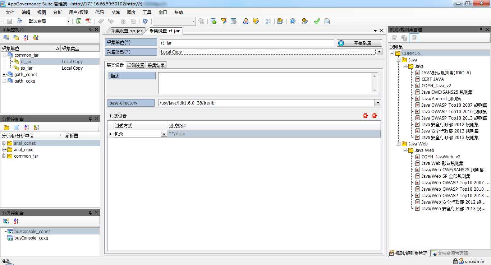Click the third icon in 规则/规则集管理 toolbar
Image resolution: width=491 pixels, height=265 pixels.
pos(414,38)
